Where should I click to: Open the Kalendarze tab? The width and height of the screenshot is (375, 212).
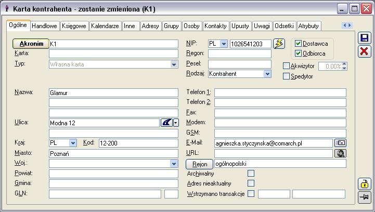[105, 26]
